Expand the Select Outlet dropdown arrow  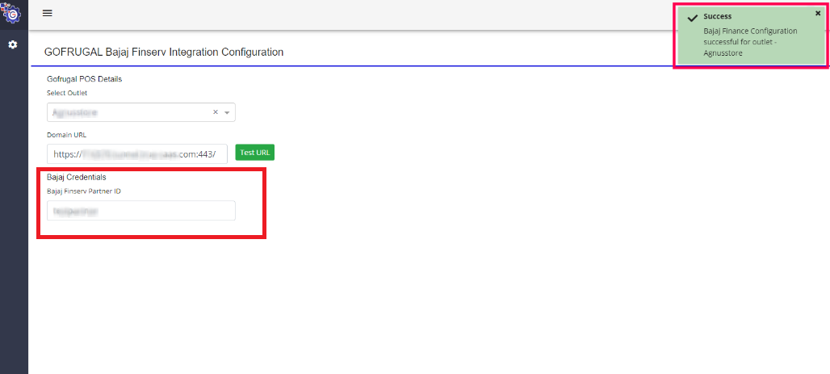coord(227,113)
